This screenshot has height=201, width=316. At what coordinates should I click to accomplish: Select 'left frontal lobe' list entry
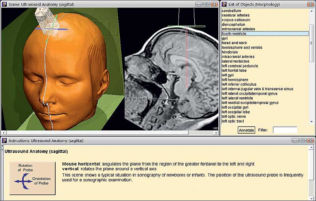click(234, 71)
